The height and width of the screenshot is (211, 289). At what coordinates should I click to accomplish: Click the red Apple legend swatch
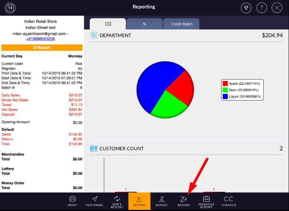(225, 84)
